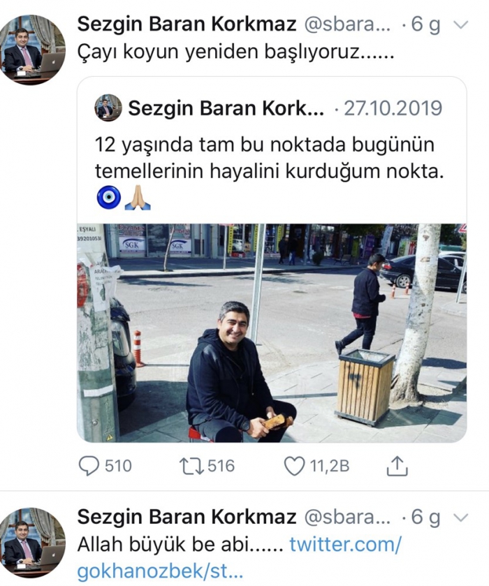This screenshot has width=489, height=586.
Task: Expand the second tweet's chevron menu
Action: pyautogui.click(x=460, y=518)
